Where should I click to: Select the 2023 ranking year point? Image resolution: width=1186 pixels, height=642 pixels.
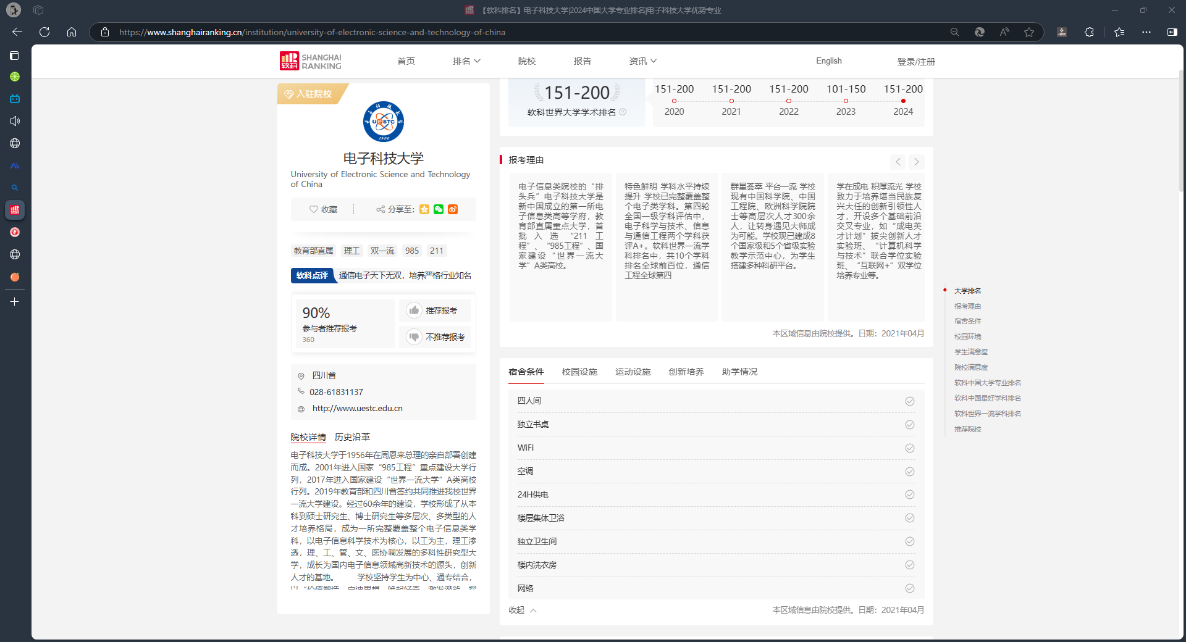click(846, 101)
